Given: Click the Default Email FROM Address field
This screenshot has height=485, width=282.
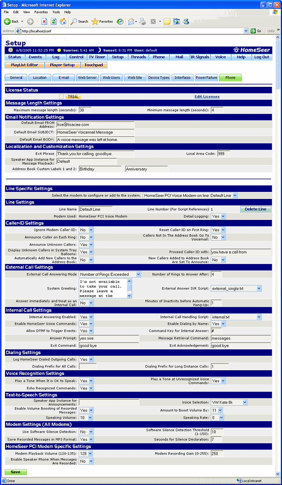Looking at the screenshot, I should tap(95, 125).
